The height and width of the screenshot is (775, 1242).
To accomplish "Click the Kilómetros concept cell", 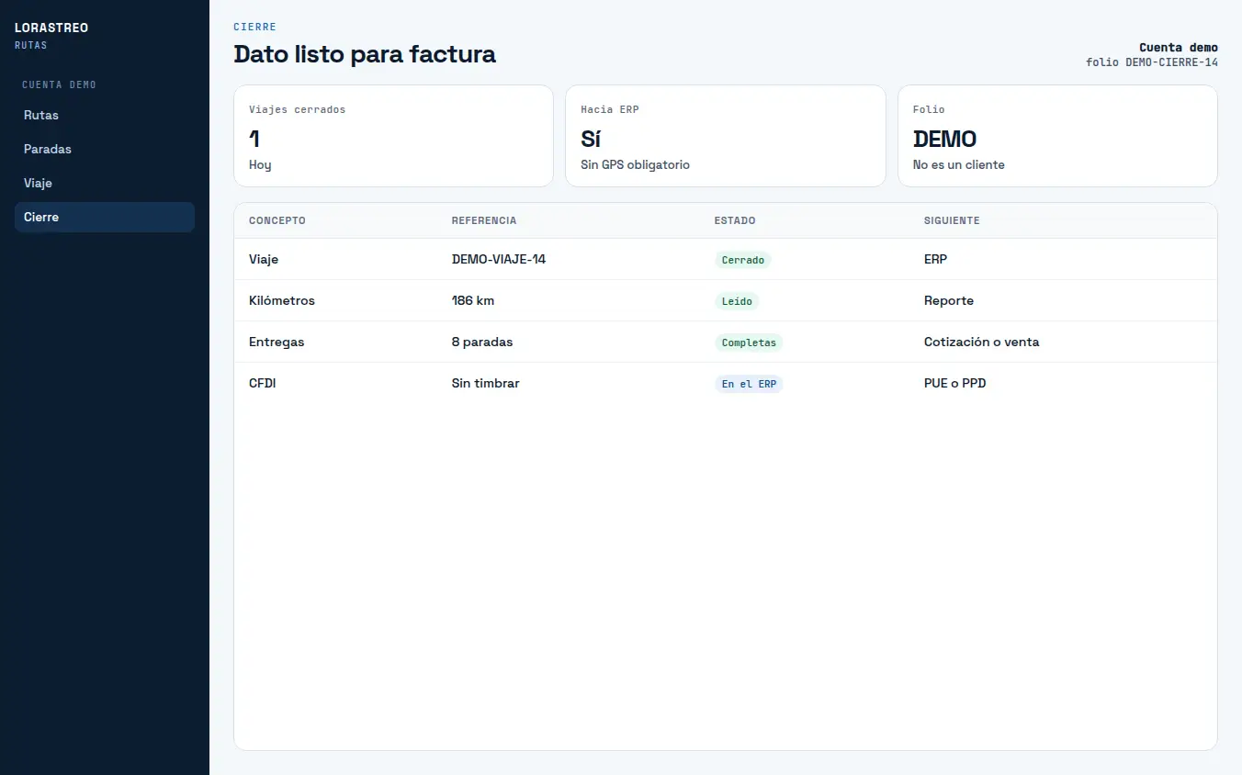I will [x=282, y=300].
